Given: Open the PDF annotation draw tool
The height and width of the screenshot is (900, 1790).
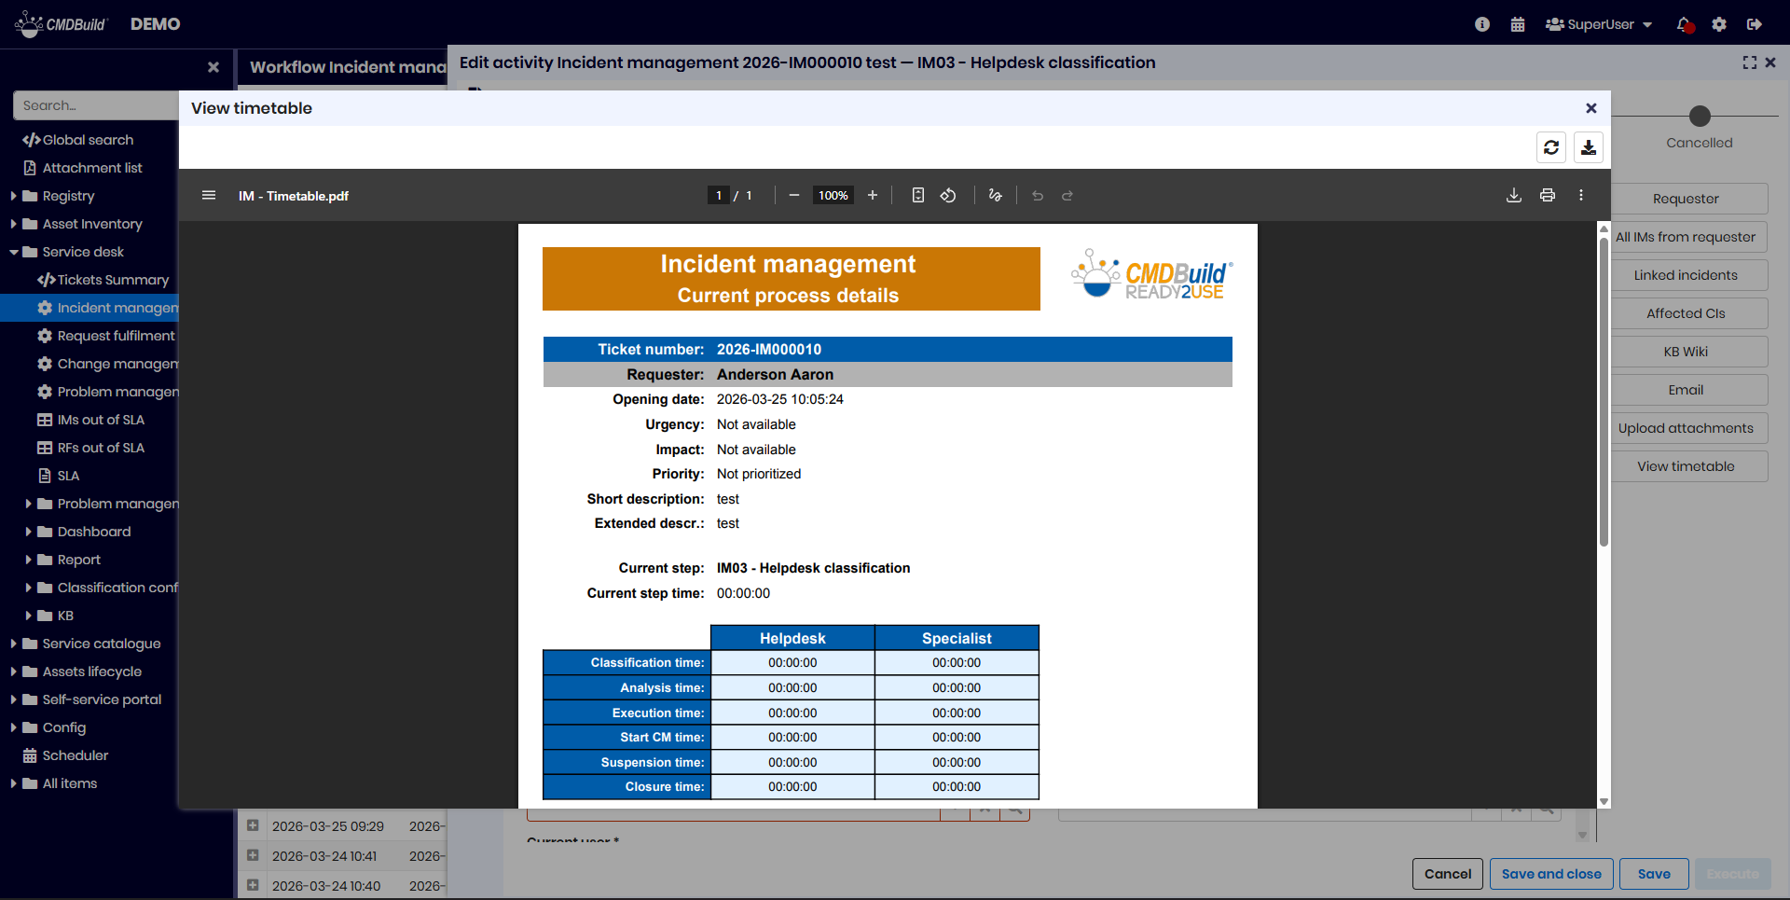Looking at the screenshot, I should 996,196.
